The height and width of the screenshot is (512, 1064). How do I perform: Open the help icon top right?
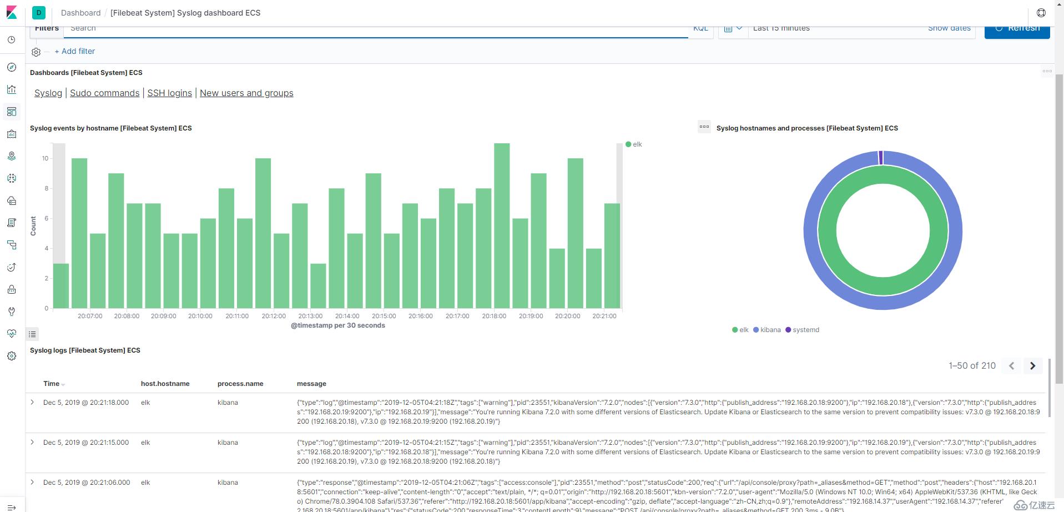[x=1041, y=13]
